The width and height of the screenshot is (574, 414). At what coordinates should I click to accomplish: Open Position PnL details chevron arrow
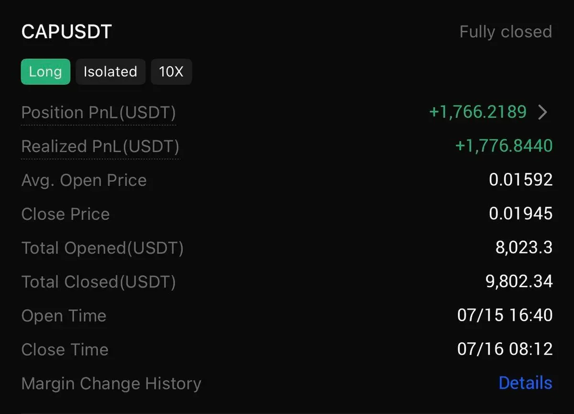tap(542, 112)
